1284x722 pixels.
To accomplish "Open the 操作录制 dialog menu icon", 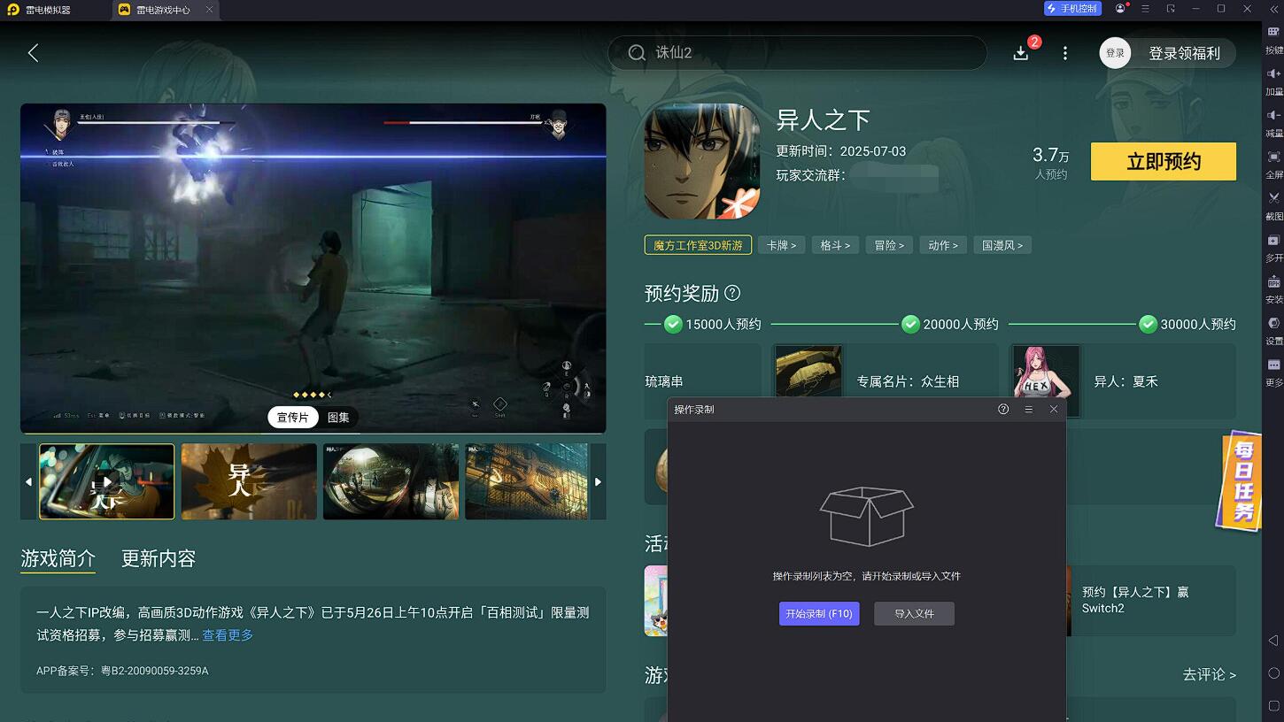I will click(x=1028, y=409).
